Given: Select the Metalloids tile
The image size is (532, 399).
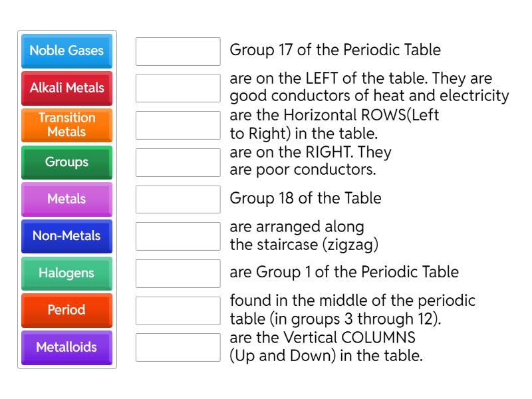Looking at the screenshot, I should 66,347.
